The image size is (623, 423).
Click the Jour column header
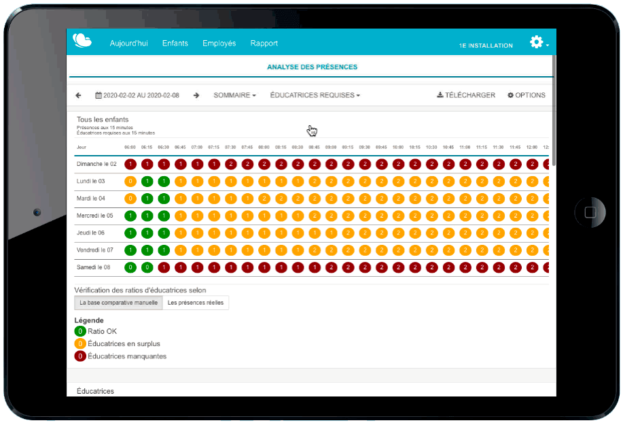click(82, 148)
